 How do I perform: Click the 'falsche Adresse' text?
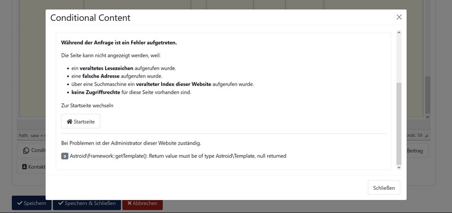pyautogui.click(x=101, y=76)
